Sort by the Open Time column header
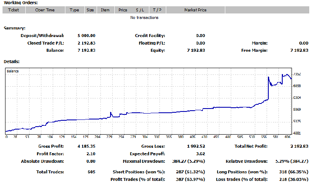 (x=44, y=10)
